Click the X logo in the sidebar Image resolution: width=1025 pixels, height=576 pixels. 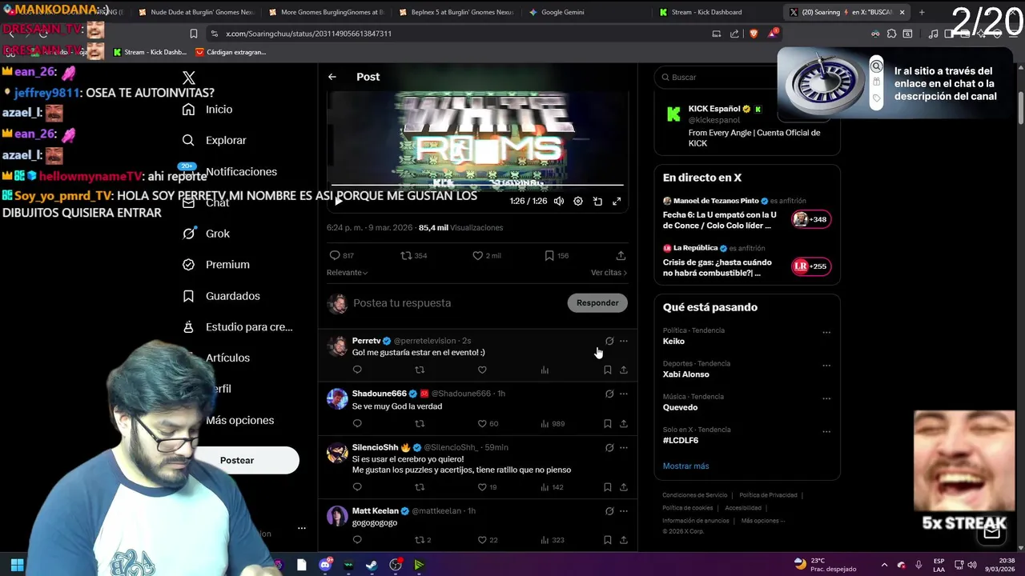(x=189, y=78)
